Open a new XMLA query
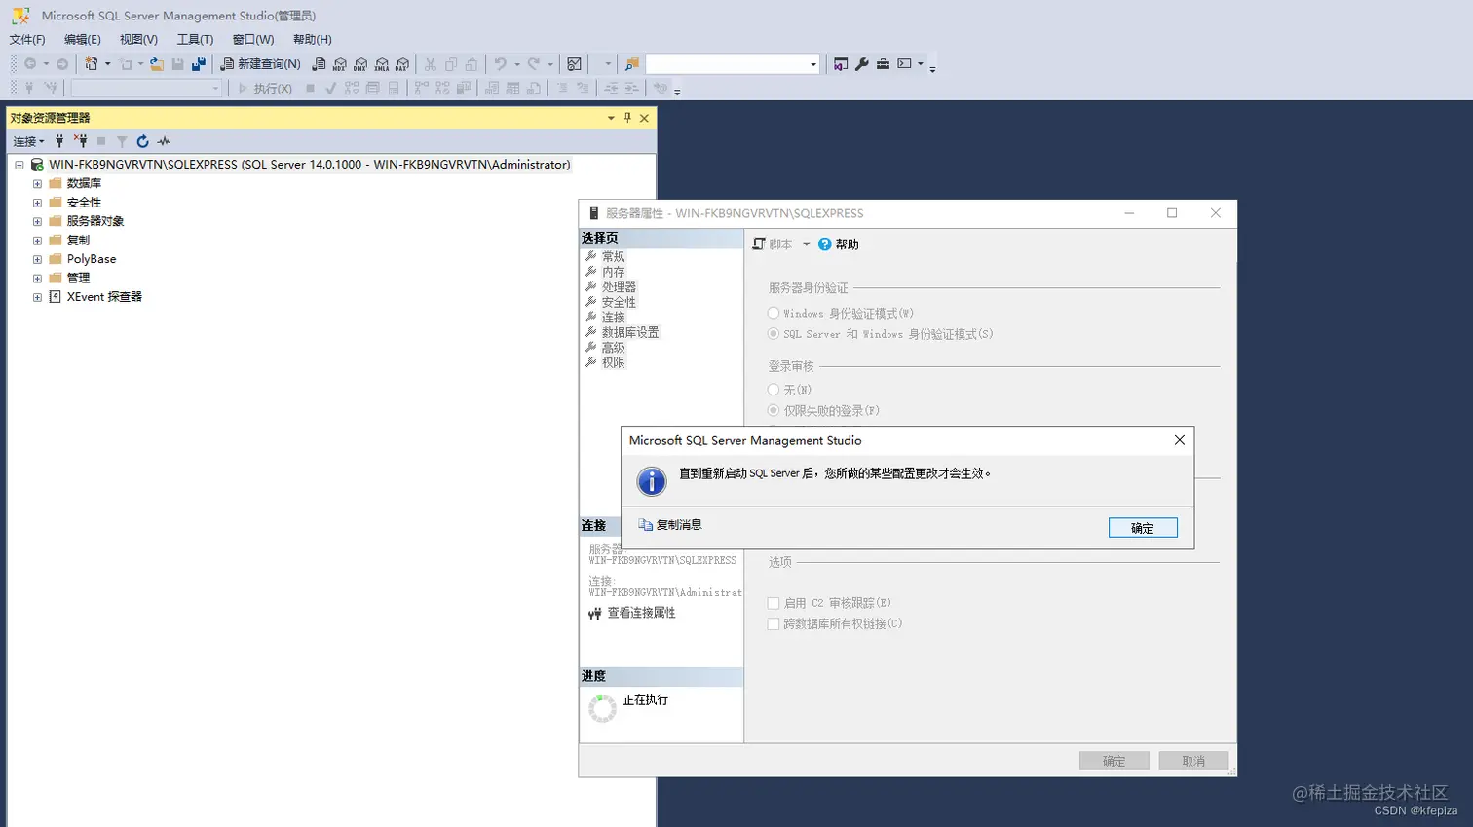 [382, 64]
